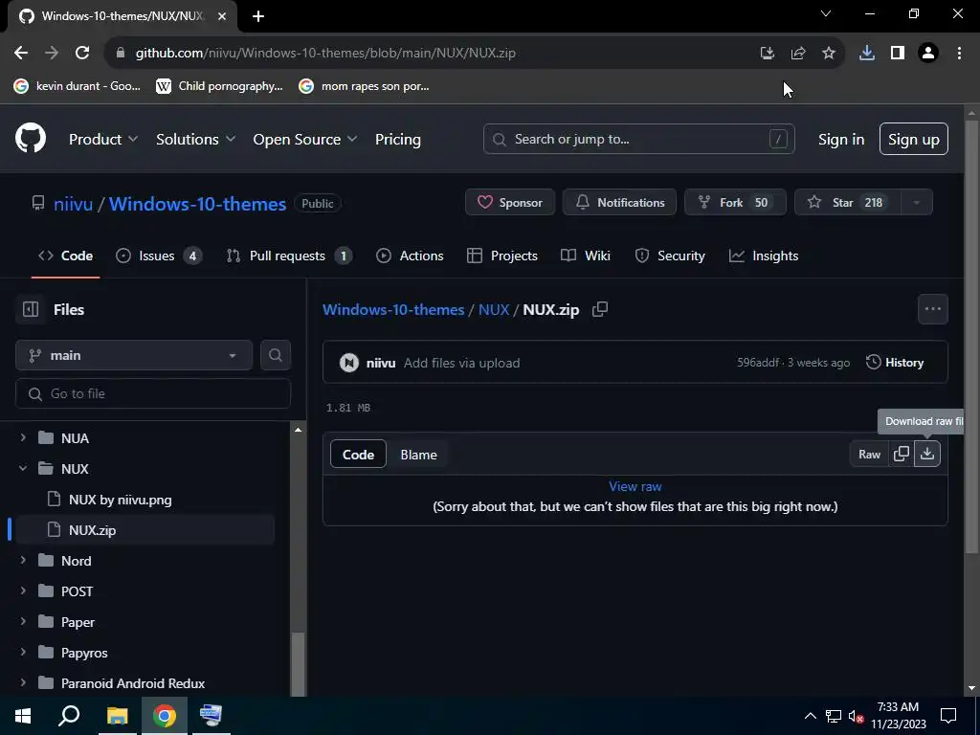Click the muted volume tray icon
980x735 pixels.
(x=857, y=716)
